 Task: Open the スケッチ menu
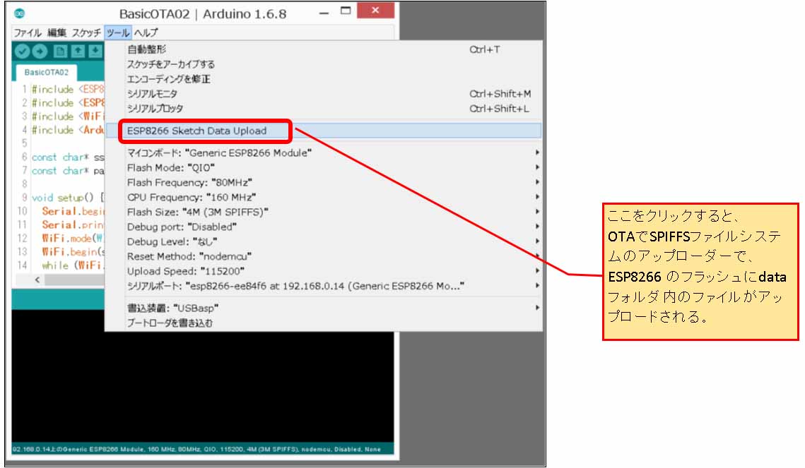(x=86, y=32)
